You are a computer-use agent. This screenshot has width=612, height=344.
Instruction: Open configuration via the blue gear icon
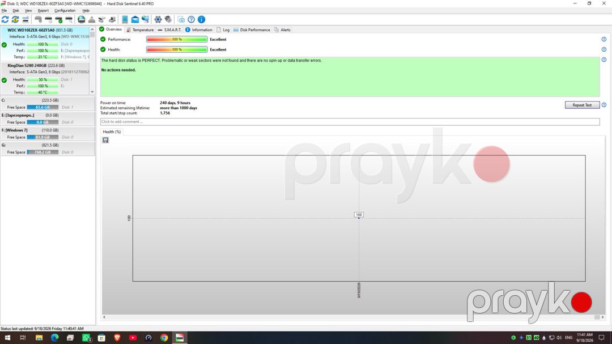pos(158,19)
